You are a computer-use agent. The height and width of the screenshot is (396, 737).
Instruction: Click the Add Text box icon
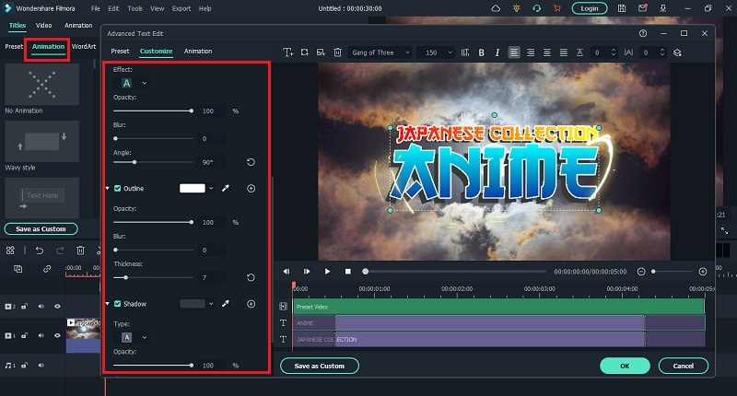pyautogui.click(x=288, y=52)
